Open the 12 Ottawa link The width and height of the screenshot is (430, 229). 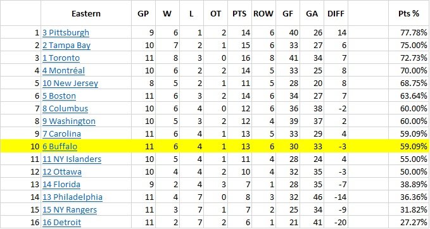[62, 172]
